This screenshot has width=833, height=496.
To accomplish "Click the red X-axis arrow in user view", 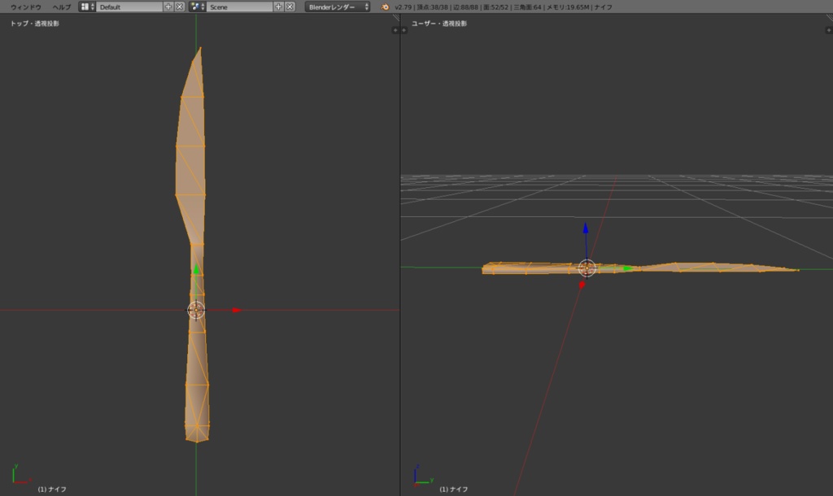I will click(582, 285).
